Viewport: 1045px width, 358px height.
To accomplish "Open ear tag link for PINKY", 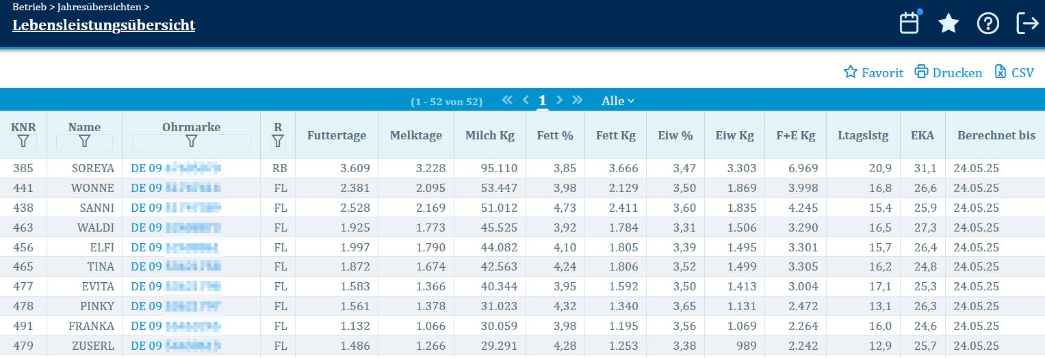I will click(x=176, y=306).
